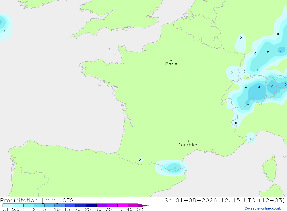
Task: Pick the 15–20 mm royal blue swatch
Action: (71, 205)
